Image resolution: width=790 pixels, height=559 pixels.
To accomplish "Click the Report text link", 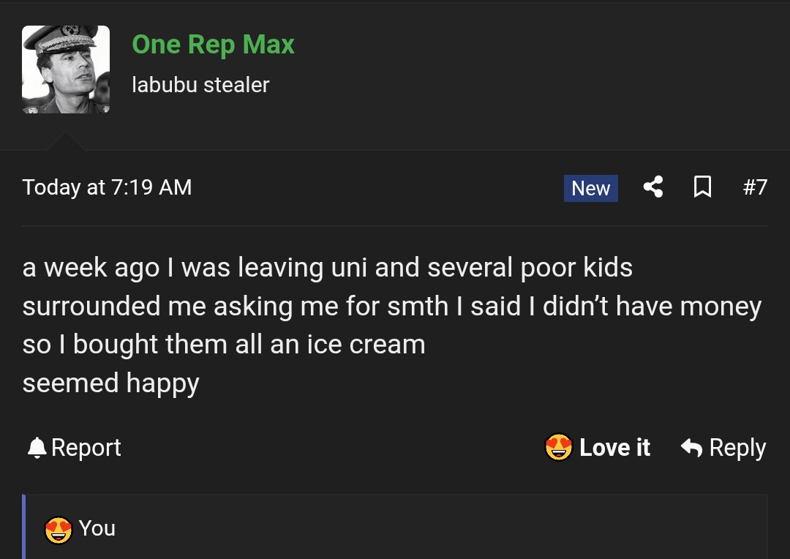I will [x=86, y=448].
